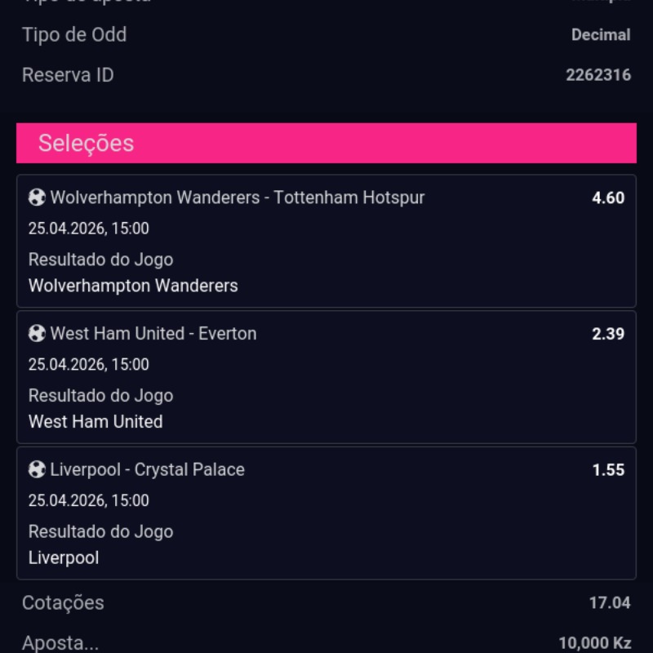This screenshot has height=653, width=653.
Task: Click the Reserva ID number 2262316
Action: [598, 75]
